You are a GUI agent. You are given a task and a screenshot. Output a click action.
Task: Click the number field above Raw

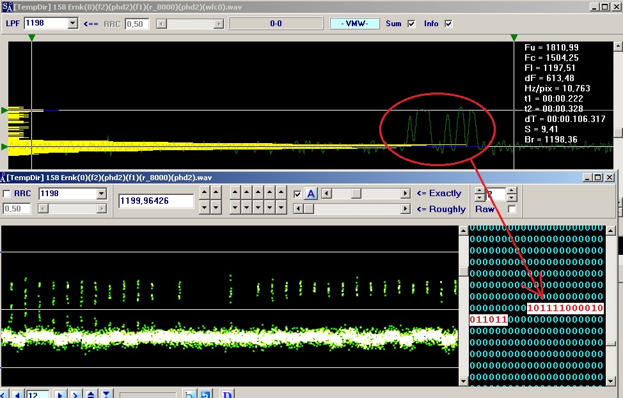click(x=496, y=194)
